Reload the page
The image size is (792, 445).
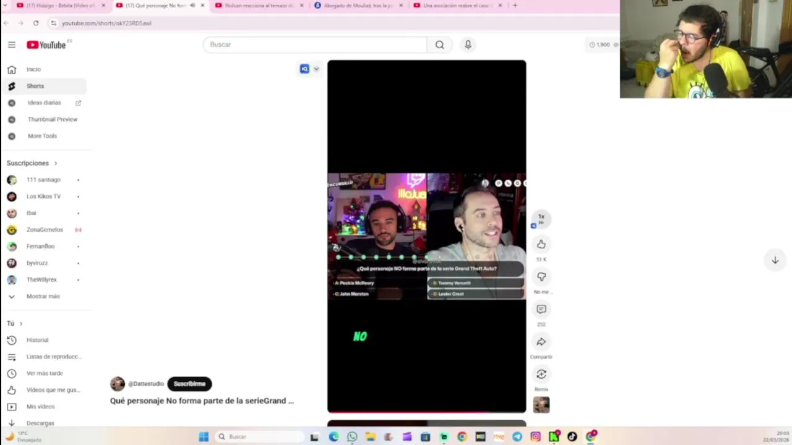[x=36, y=23]
